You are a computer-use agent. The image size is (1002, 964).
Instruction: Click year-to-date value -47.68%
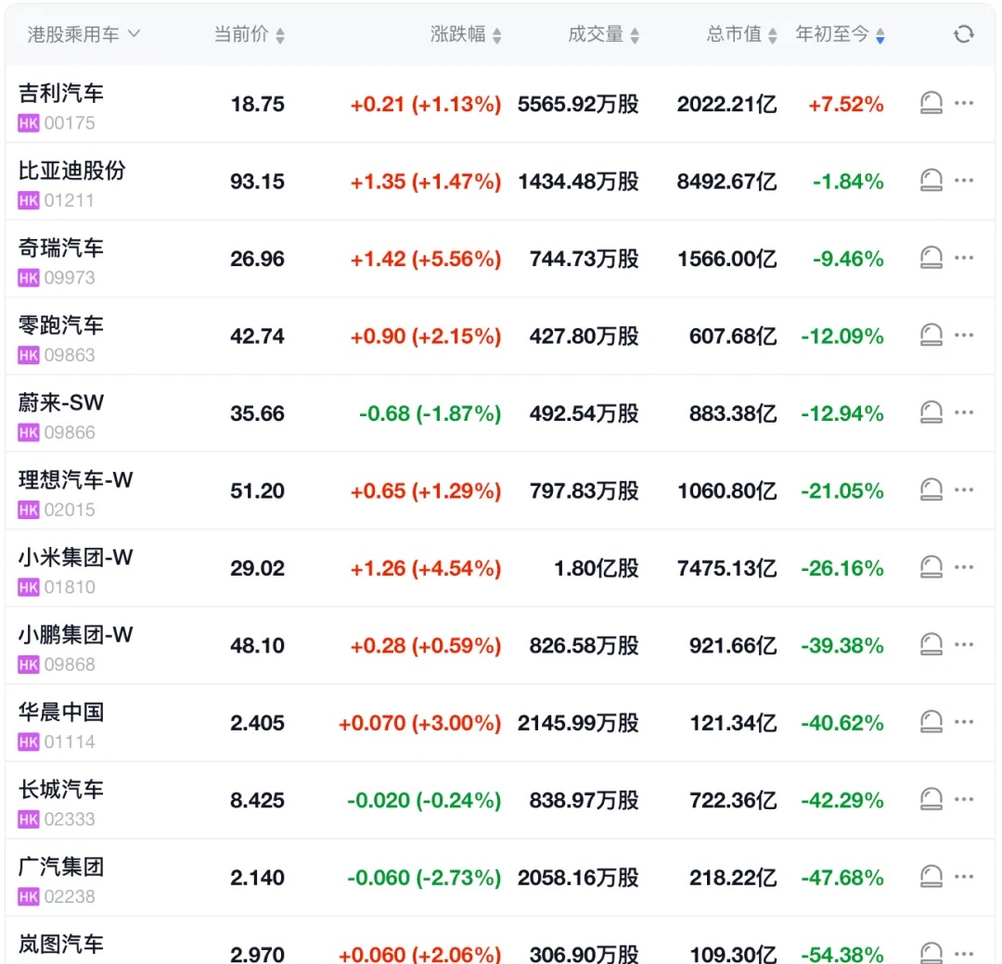842,878
